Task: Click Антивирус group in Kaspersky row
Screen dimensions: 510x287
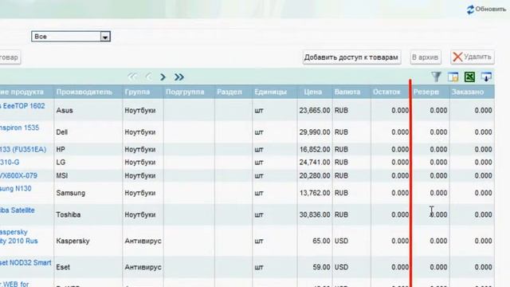Action: (x=143, y=241)
